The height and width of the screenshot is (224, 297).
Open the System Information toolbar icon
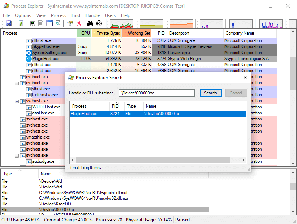tap(32, 23)
